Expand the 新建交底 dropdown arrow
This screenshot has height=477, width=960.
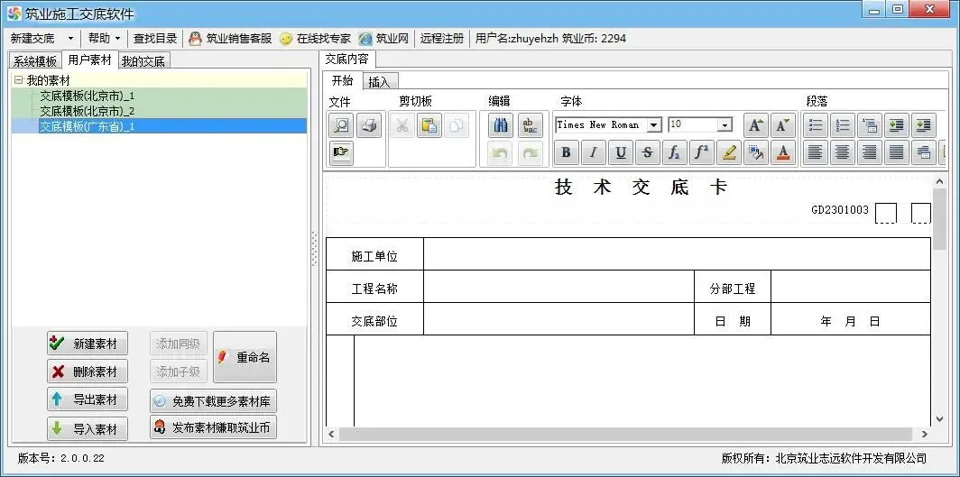(x=70, y=39)
